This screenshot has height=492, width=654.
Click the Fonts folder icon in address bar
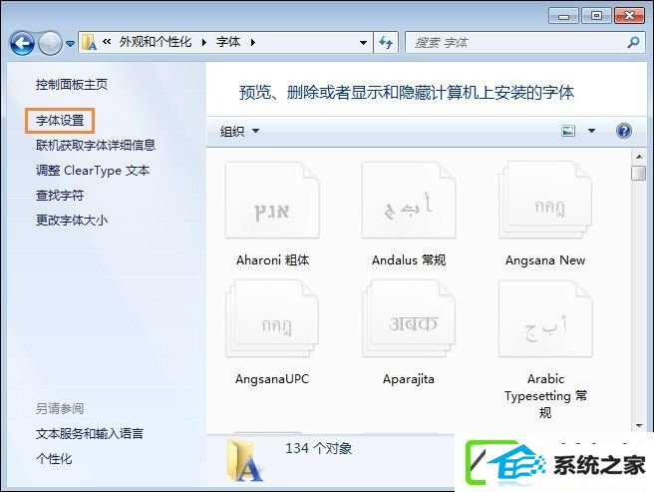pos(89,42)
